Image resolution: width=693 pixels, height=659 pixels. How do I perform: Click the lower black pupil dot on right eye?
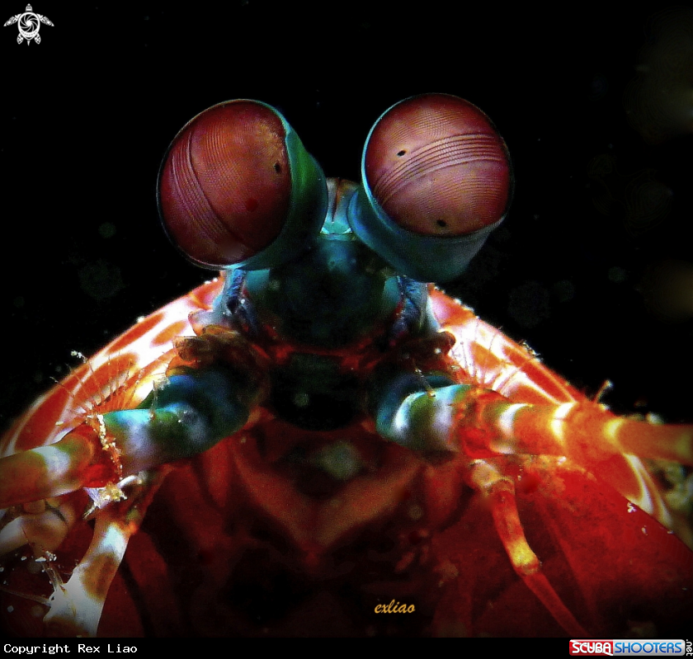coord(441,223)
